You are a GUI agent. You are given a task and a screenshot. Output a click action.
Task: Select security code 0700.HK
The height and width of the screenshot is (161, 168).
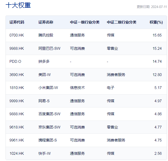17,35
